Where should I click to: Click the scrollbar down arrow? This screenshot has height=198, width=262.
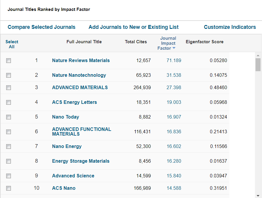[258, 196]
